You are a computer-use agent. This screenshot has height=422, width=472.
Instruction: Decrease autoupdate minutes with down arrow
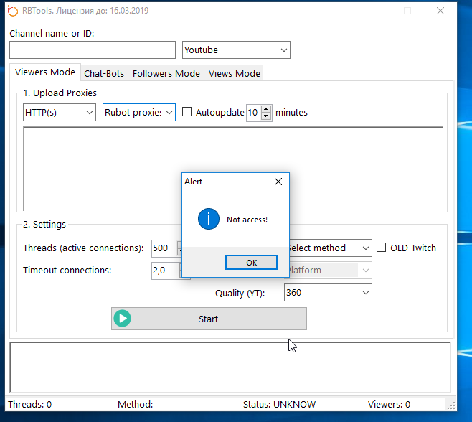point(266,116)
